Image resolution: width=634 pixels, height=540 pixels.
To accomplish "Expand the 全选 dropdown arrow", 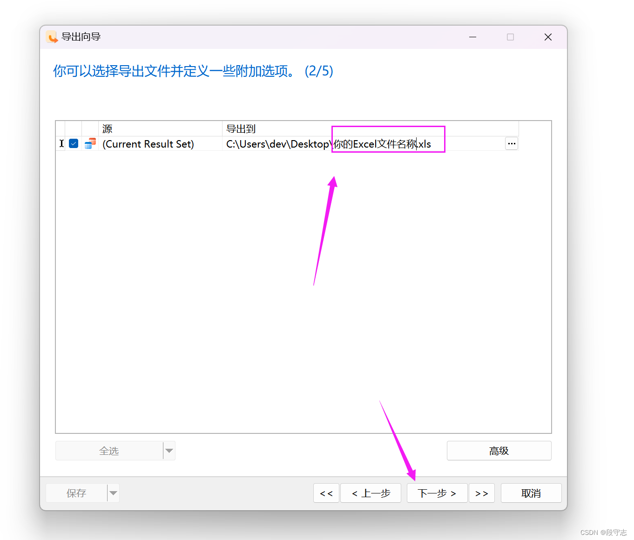I will [169, 451].
